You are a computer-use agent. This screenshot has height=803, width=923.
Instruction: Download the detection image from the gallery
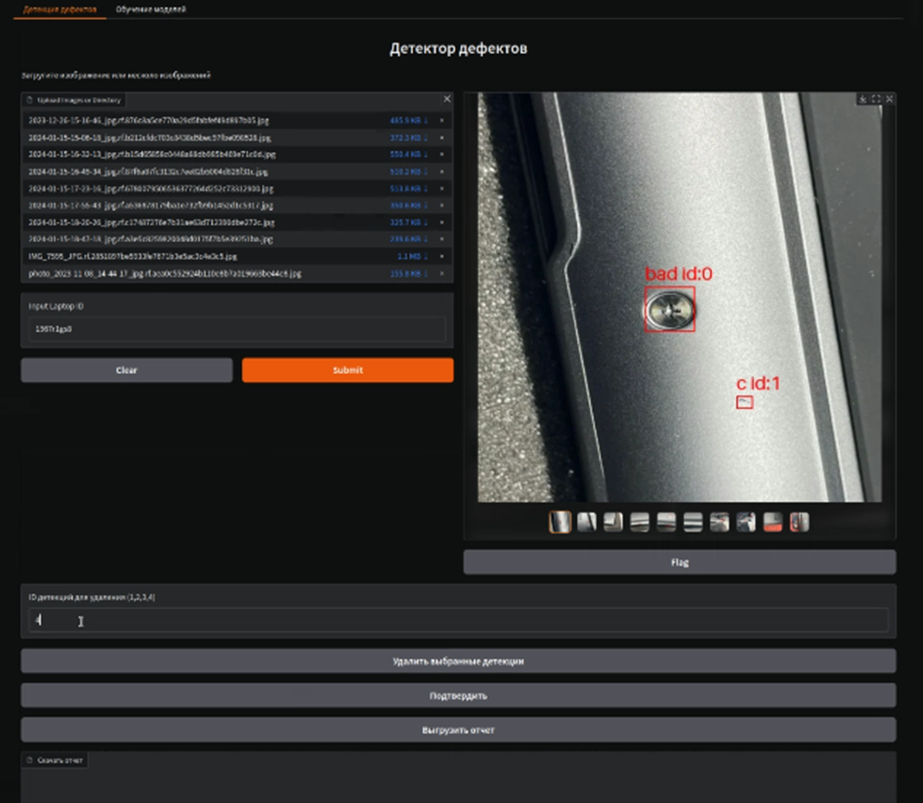click(862, 99)
